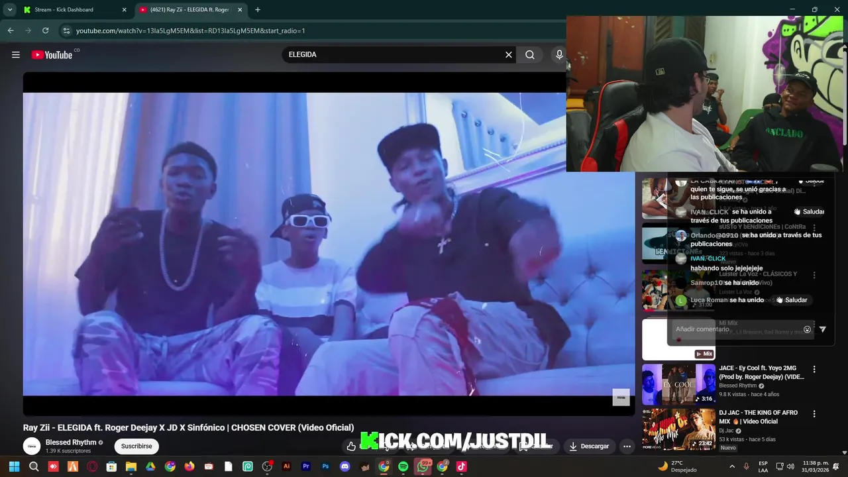Open WhatsApp with 99+ badge
848x477 pixels.
pos(423,466)
